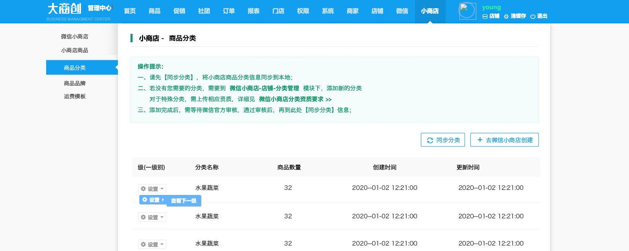The height and width of the screenshot is (251, 629).
Task: Click the plus icon on 去微信小商店创建
Action: (480, 140)
